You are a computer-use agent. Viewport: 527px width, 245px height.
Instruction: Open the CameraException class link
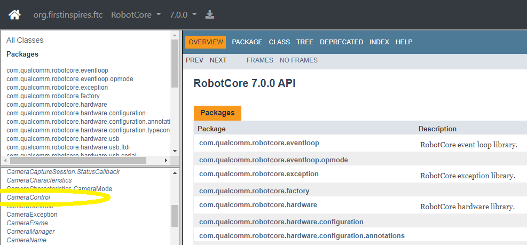tap(32, 215)
